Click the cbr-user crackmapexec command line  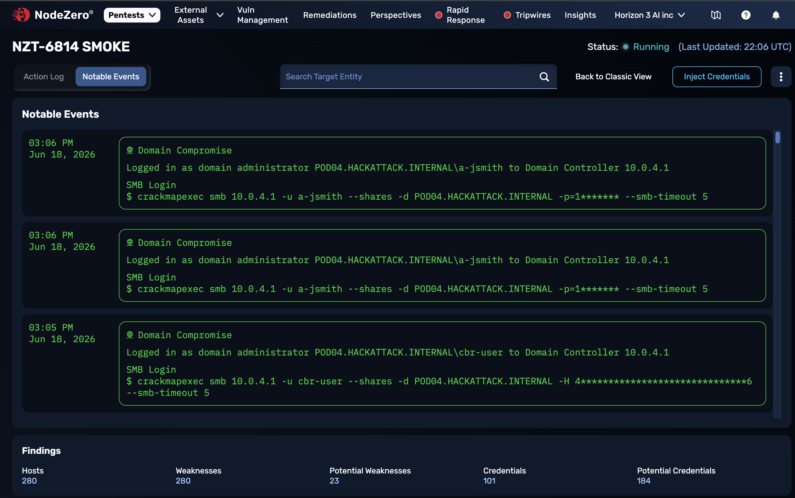click(439, 387)
